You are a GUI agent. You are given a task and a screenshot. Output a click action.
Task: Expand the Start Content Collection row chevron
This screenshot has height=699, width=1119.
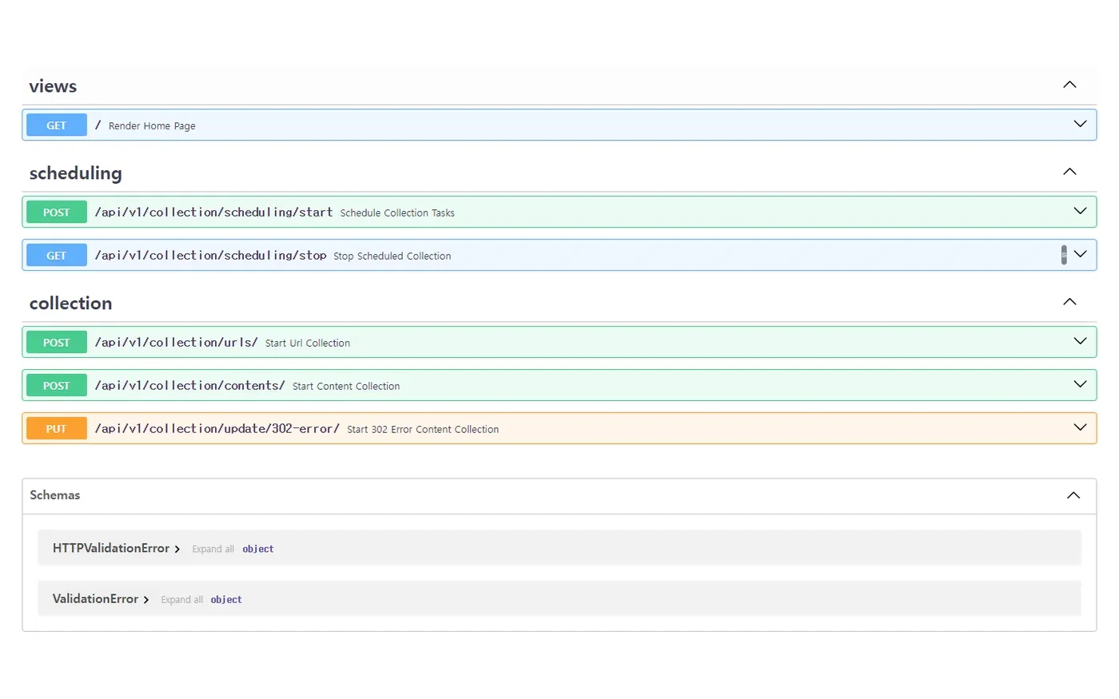click(x=1080, y=384)
